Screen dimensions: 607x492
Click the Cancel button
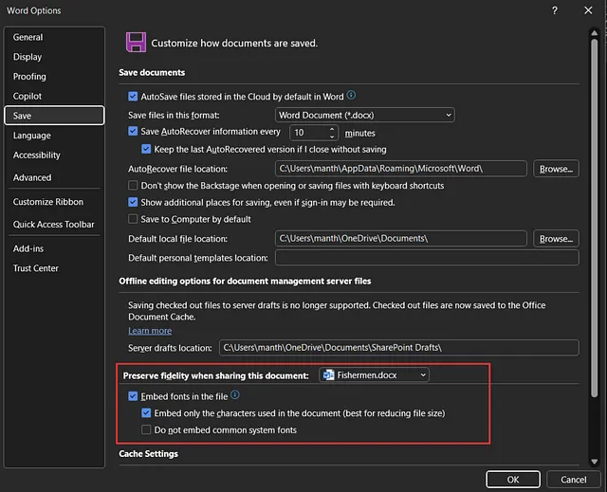click(x=573, y=480)
